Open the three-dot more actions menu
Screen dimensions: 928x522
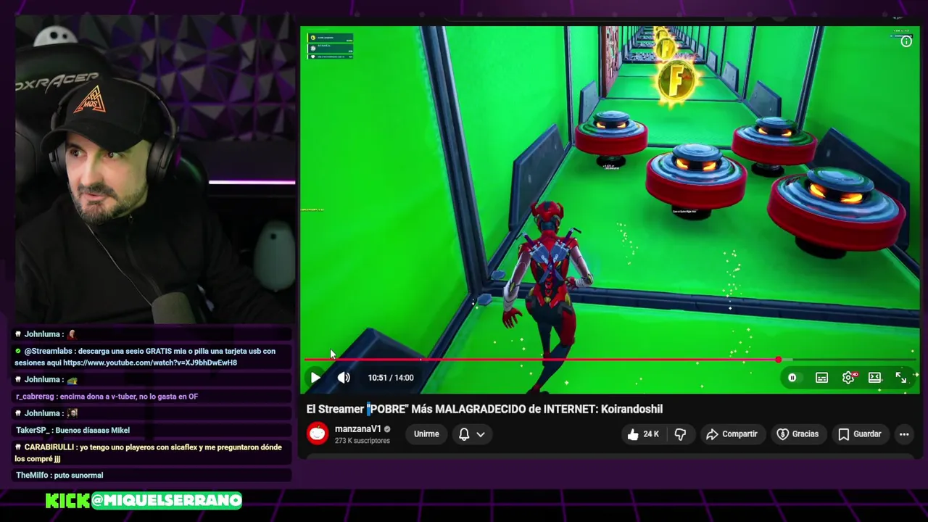tap(904, 434)
